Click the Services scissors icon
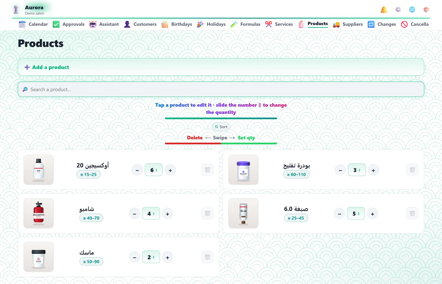This screenshot has width=442, height=284. pyautogui.click(x=269, y=24)
